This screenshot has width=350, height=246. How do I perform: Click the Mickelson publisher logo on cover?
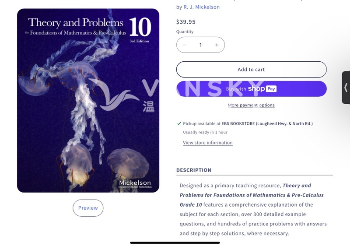[135, 184]
